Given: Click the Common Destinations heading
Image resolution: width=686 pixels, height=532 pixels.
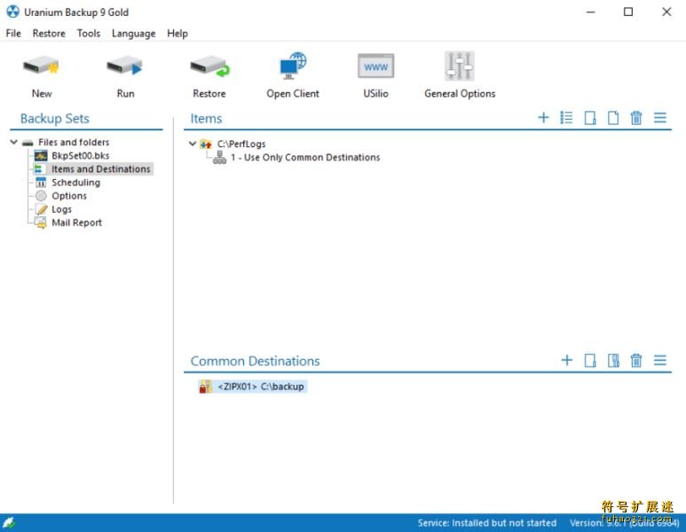Looking at the screenshot, I should (255, 361).
